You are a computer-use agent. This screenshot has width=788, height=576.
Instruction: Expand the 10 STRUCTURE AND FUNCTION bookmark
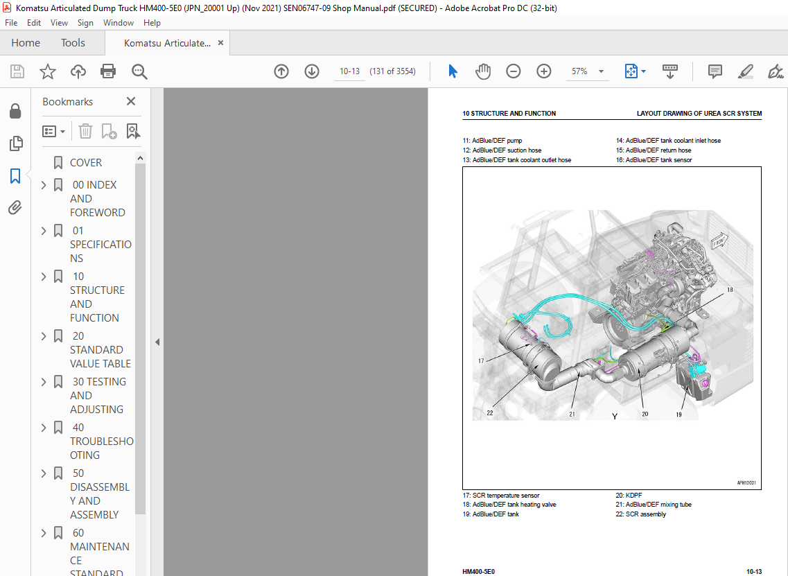click(44, 277)
